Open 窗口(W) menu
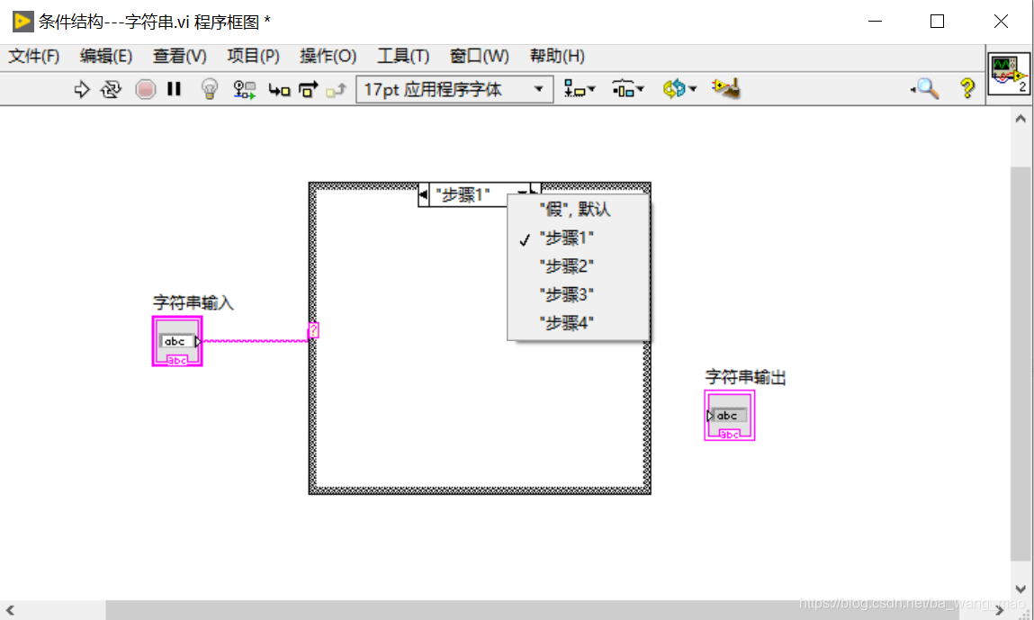This screenshot has height=620, width=1034. [x=480, y=56]
